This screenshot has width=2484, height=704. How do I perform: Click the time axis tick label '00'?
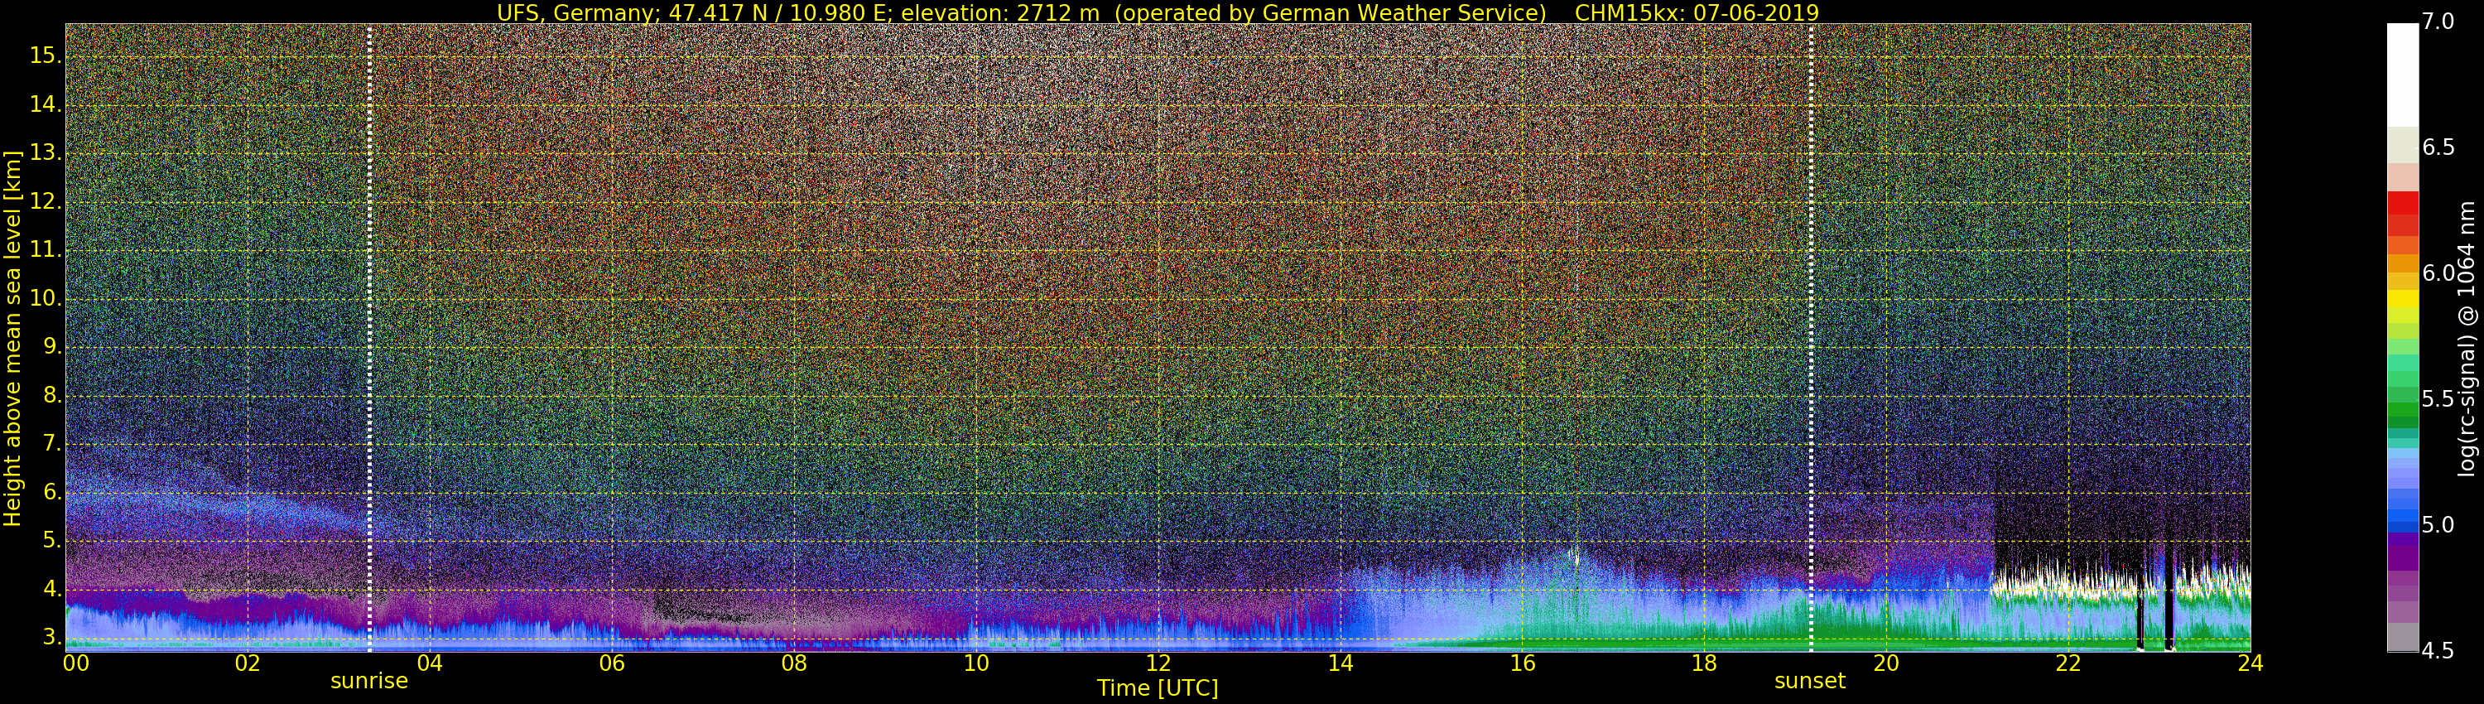(76, 663)
